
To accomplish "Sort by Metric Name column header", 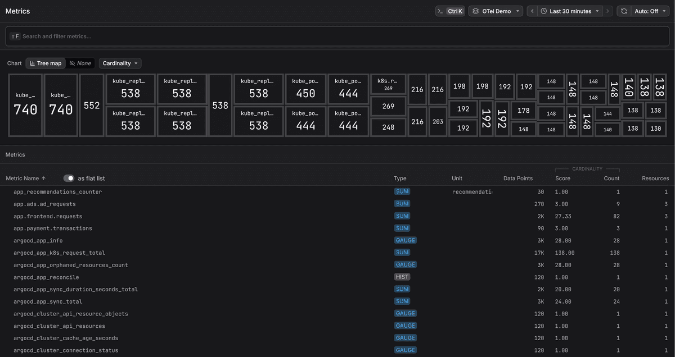I will tap(25, 178).
